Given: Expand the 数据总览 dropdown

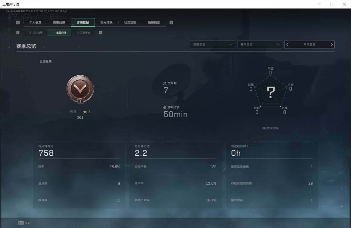Looking at the screenshot, I should 212,44.
